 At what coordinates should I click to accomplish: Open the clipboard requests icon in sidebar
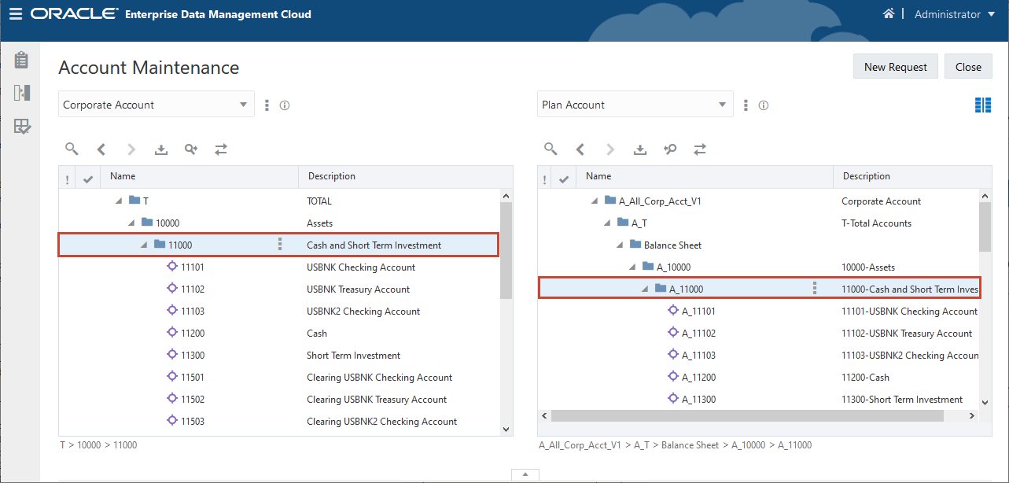tap(21, 60)
